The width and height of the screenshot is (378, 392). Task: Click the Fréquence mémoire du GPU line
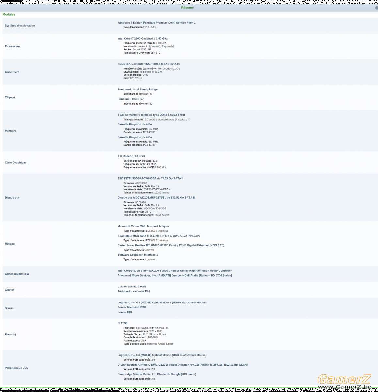pos(145,167)
